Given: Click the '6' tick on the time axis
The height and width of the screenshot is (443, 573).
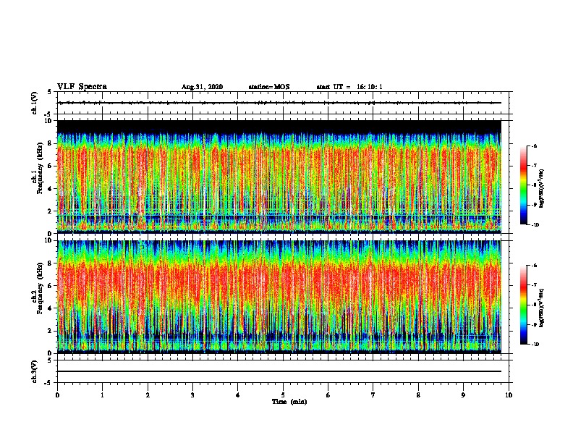Looking at the screenshot, I should (328, 395).
